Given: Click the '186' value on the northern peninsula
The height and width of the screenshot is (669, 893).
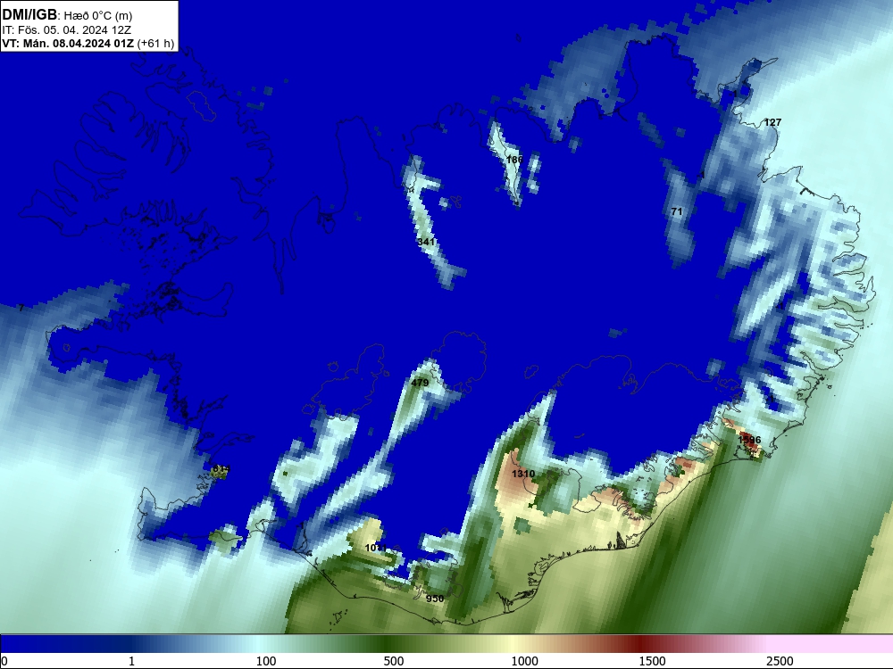Looking at the screenshot, I should [514, 160].
